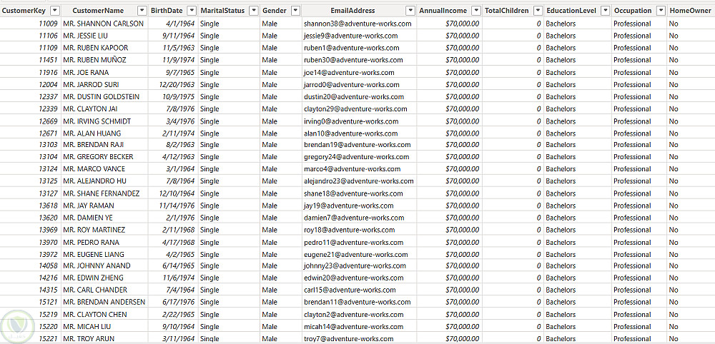Click the cell MR. SHANE FERNANDEZ
The image size is (715, 344).
coord(105,193)
